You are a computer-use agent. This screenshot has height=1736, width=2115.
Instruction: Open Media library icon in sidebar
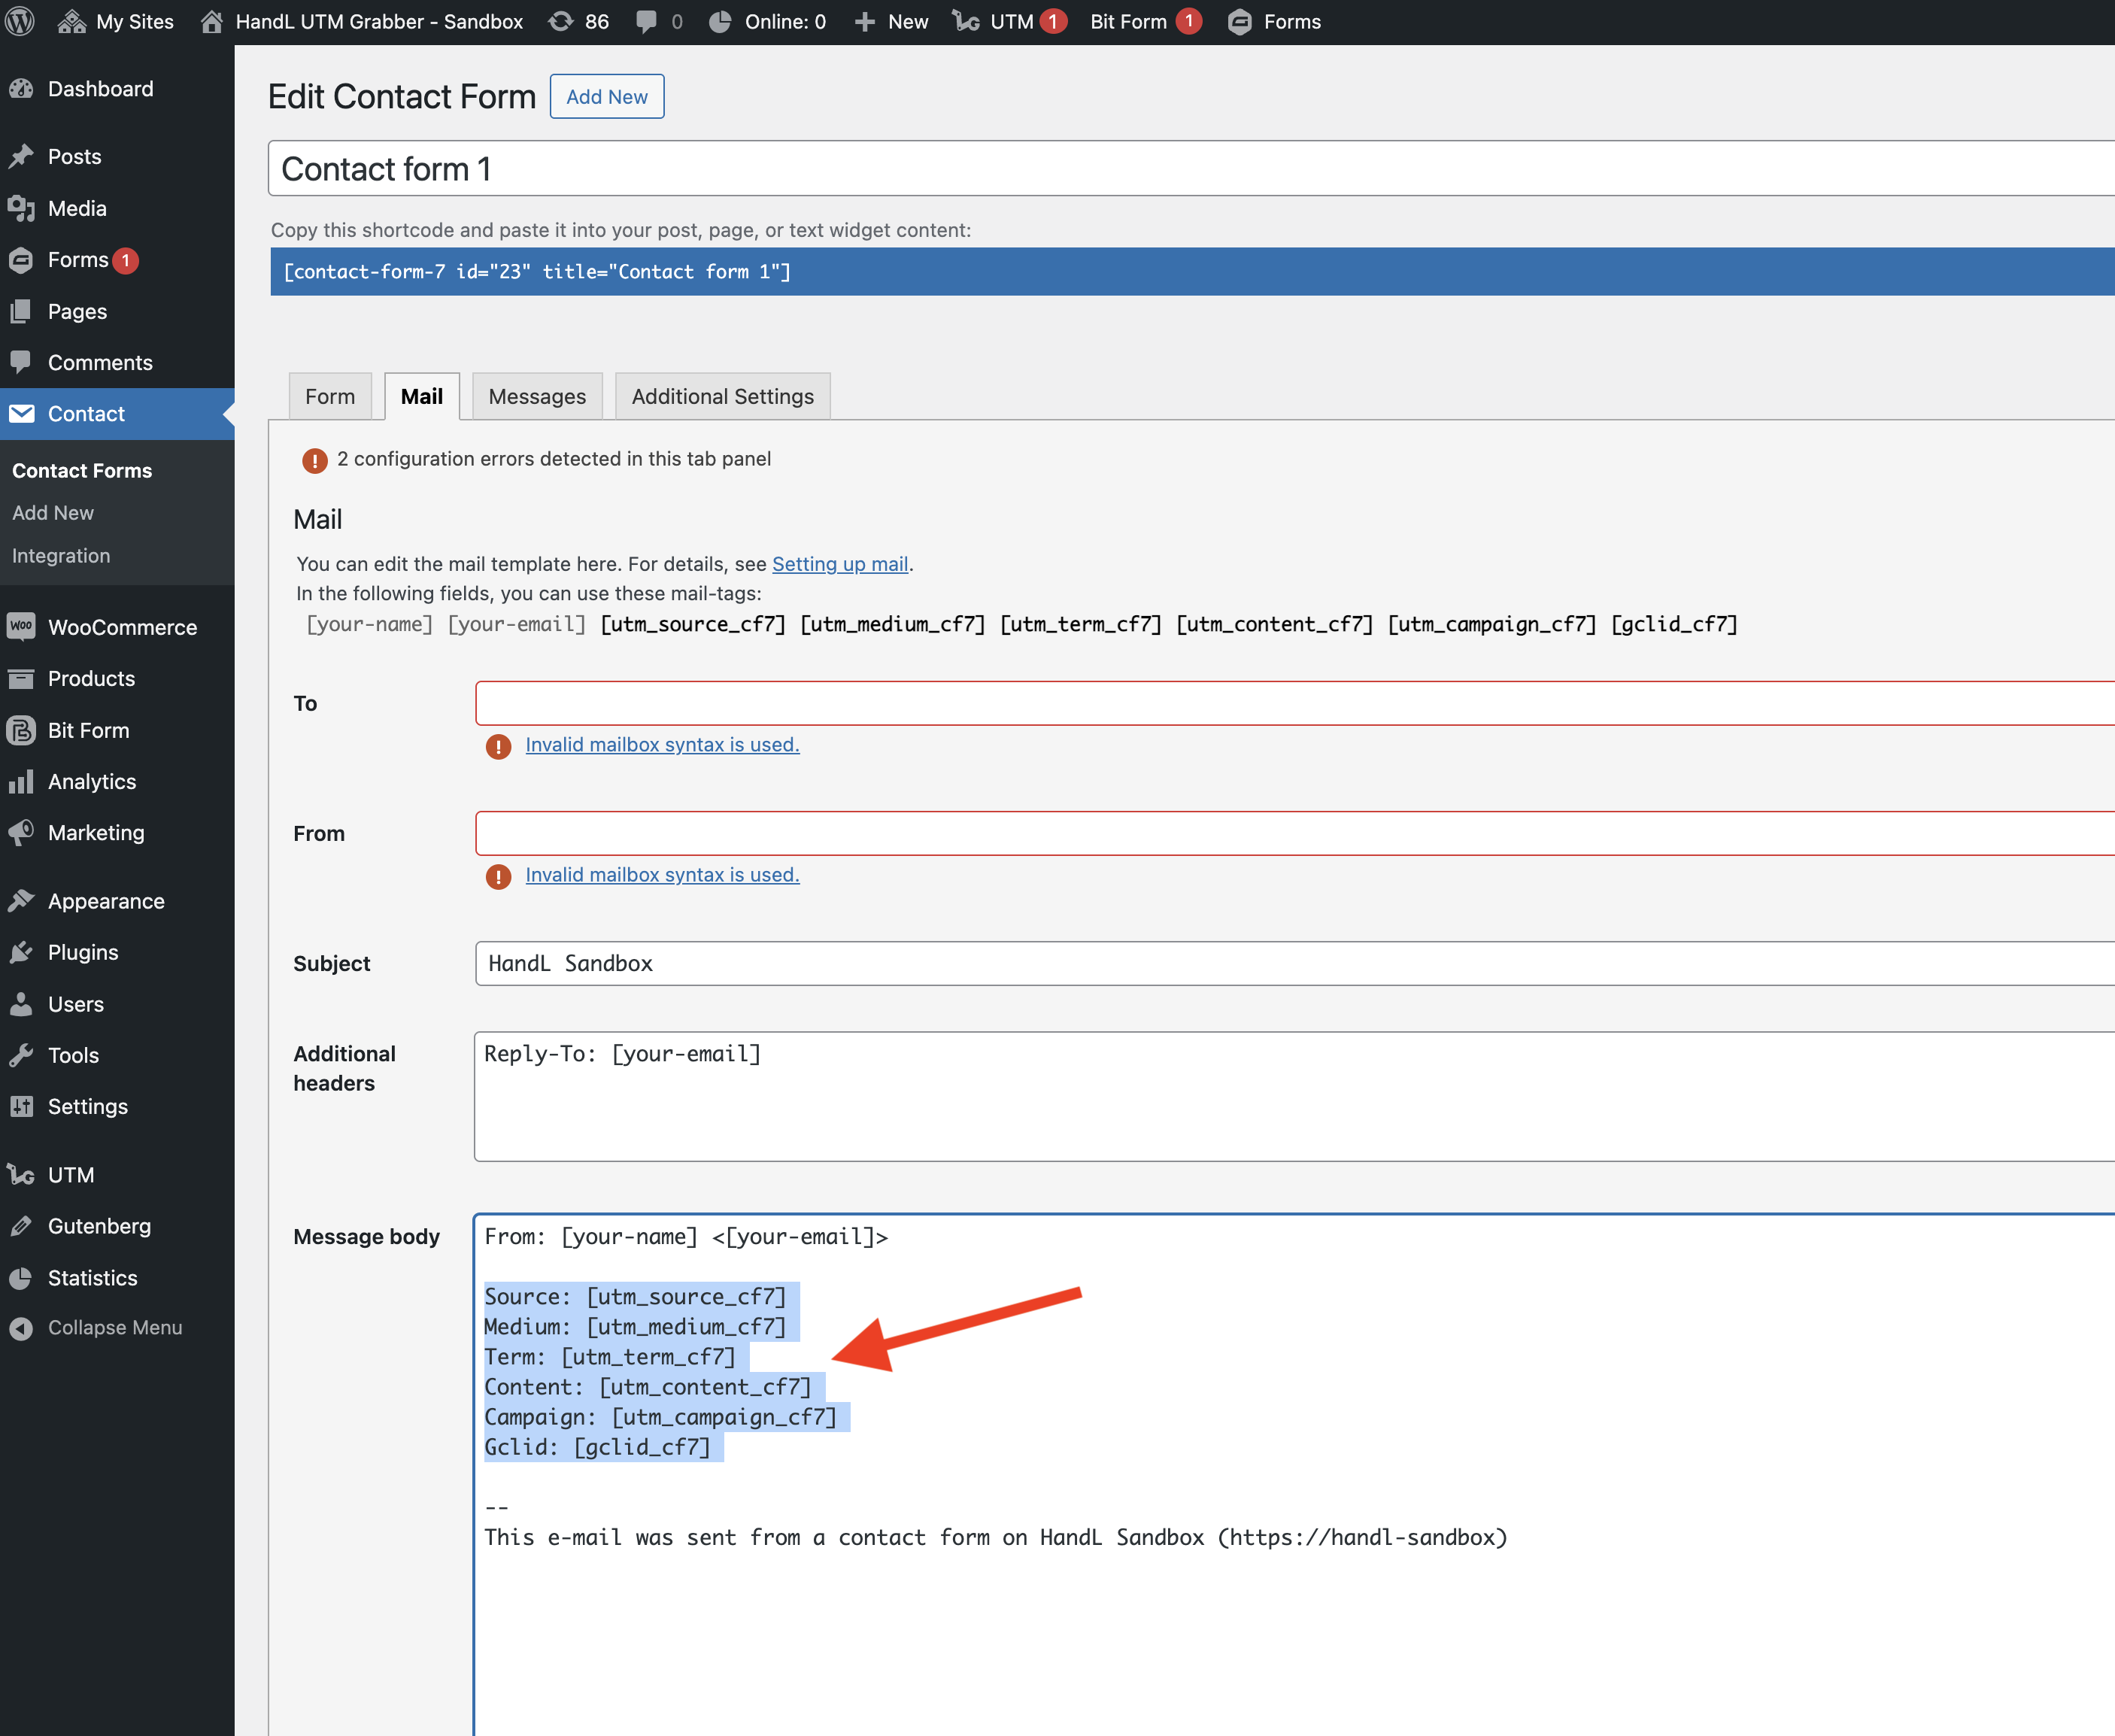pos(21,208)
